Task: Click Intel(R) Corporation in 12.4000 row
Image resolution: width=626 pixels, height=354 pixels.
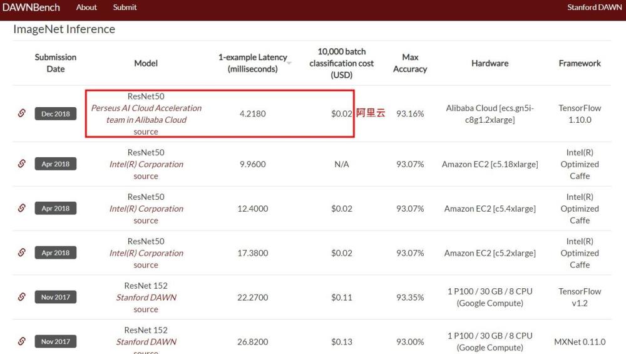Action: (146, 209)
